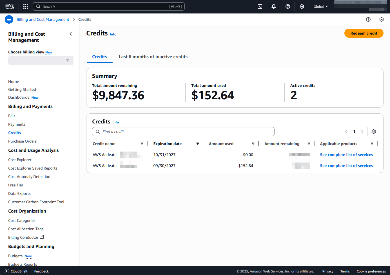The height and width of the screenshot is (275, 390).
Task: Open Cost Explorer Saved Reports
Action: 33,168
